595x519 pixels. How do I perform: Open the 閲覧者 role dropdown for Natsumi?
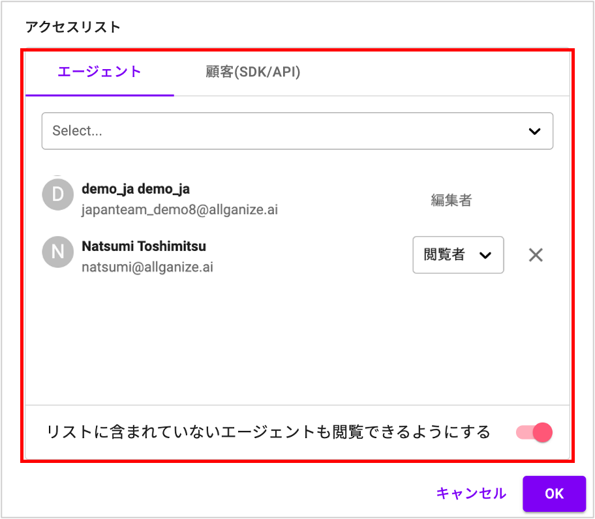coord(458,255)
